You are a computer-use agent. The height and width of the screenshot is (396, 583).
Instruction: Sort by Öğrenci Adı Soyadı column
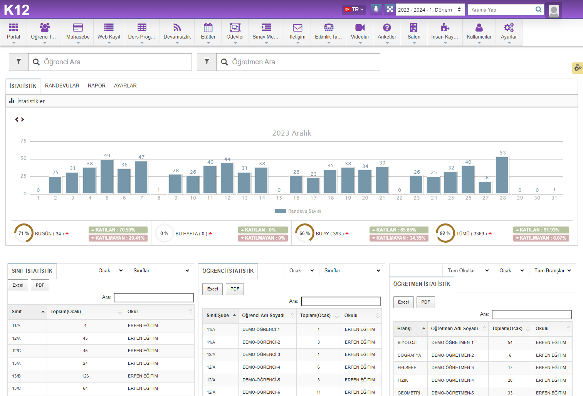[x=267, y=315]
